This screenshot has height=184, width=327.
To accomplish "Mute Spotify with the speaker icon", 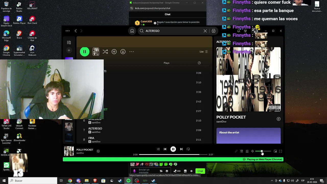I will 252,151.
